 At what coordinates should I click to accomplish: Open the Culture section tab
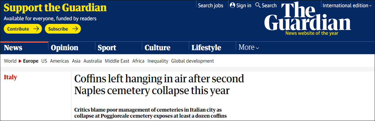pyautogui.click(x=157, y=48)
